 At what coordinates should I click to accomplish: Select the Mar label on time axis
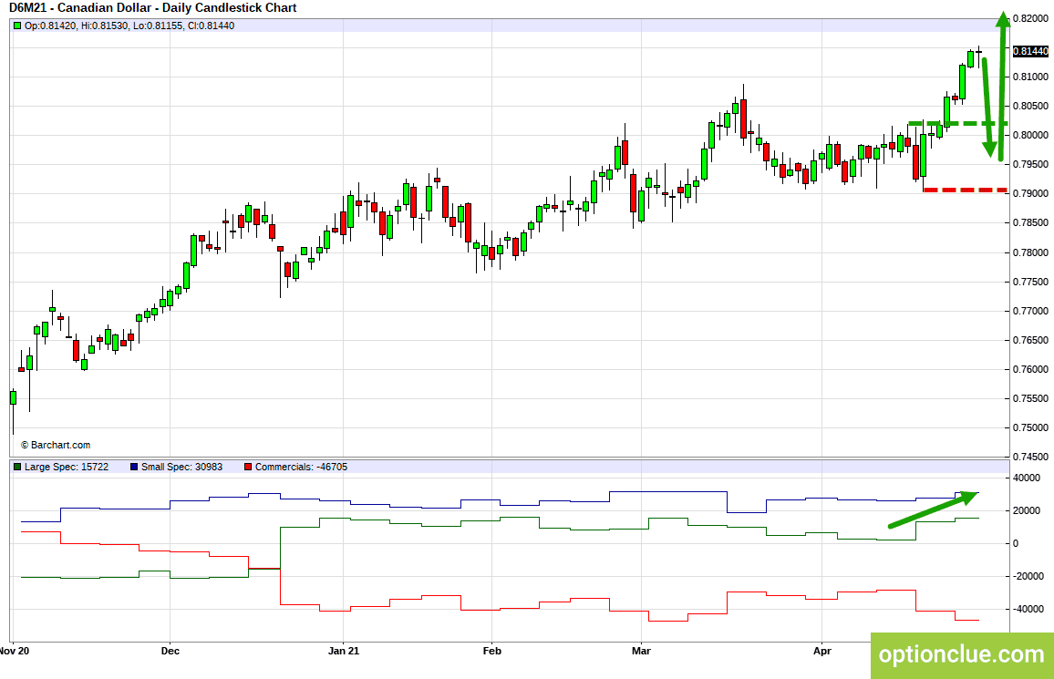(x=641, y=651)
